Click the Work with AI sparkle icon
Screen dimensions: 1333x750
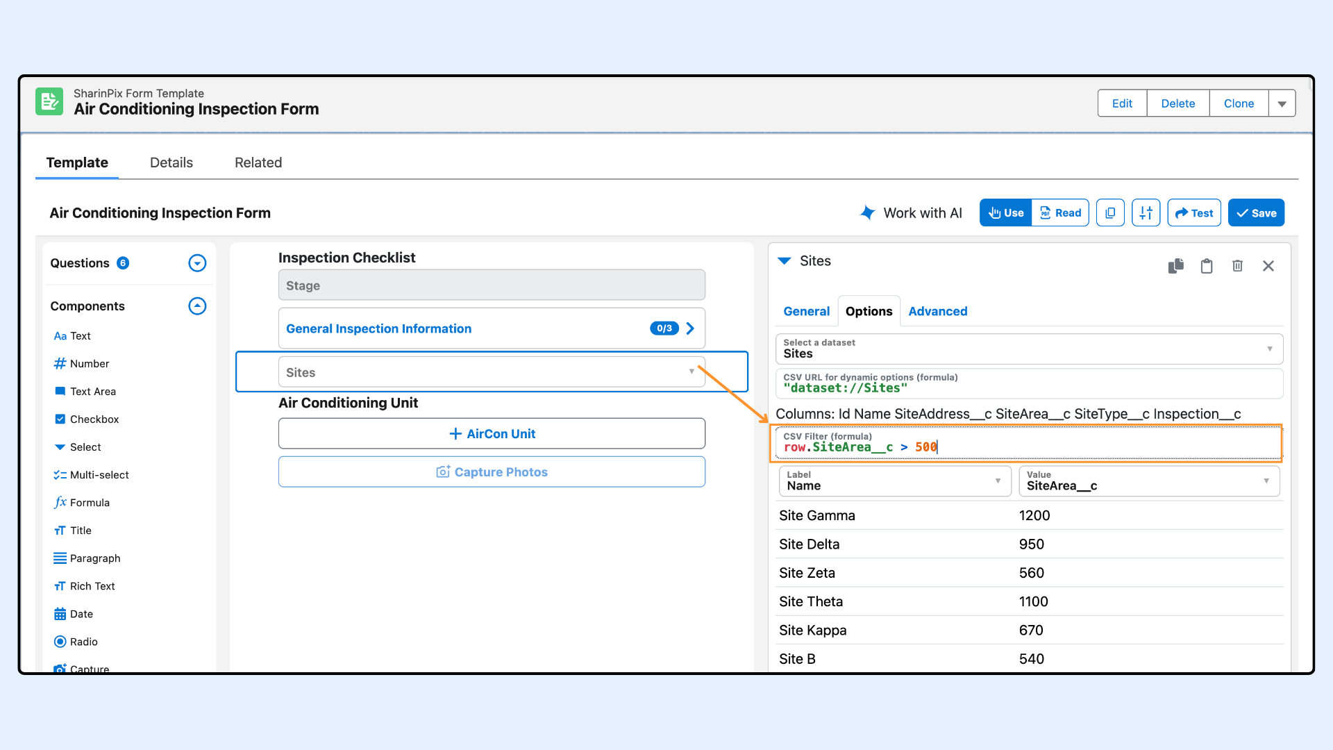coord(868,212)
